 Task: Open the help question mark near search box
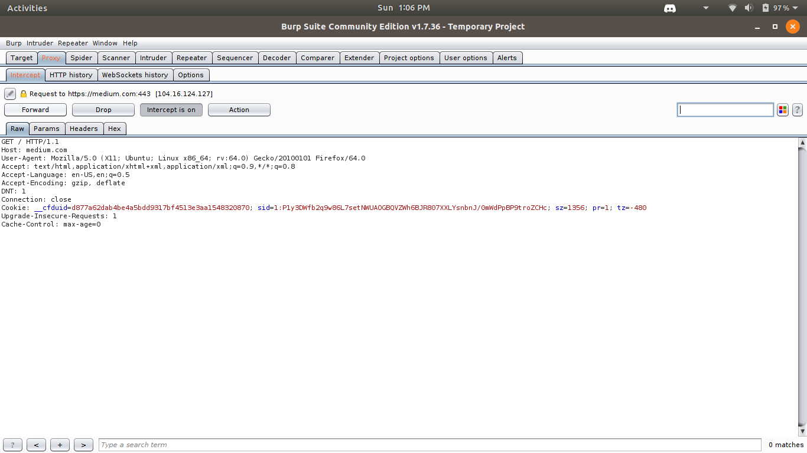pos(797,110)
